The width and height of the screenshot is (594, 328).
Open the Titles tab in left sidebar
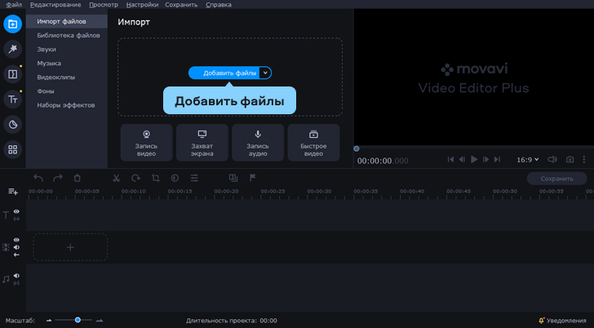click(13, 100)
